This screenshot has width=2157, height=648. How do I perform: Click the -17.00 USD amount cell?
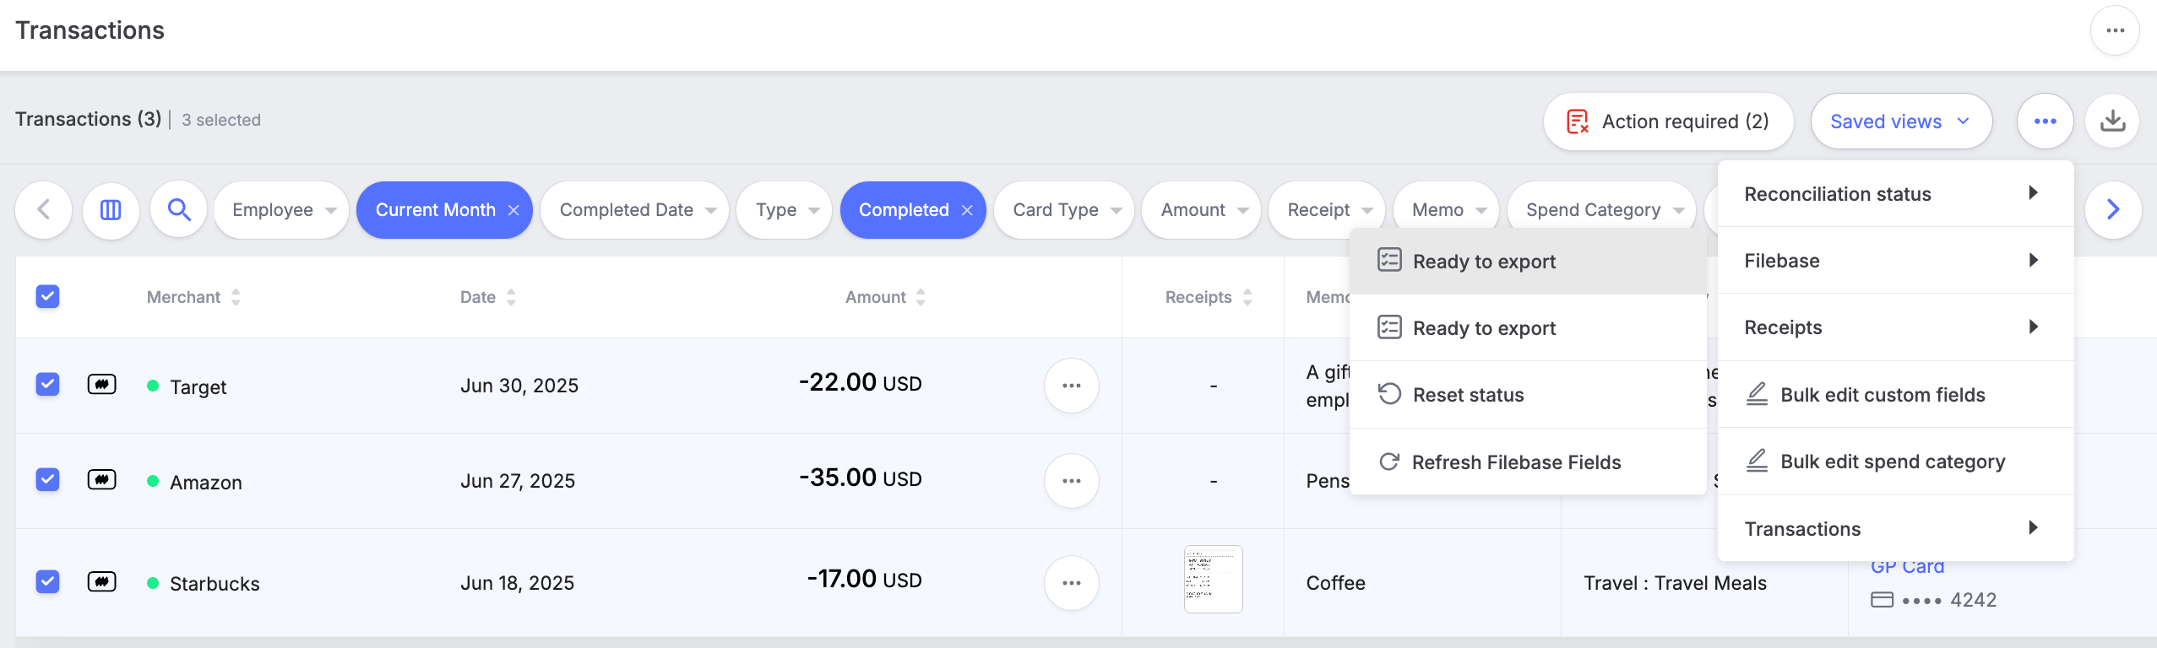[x=864, y=579]
